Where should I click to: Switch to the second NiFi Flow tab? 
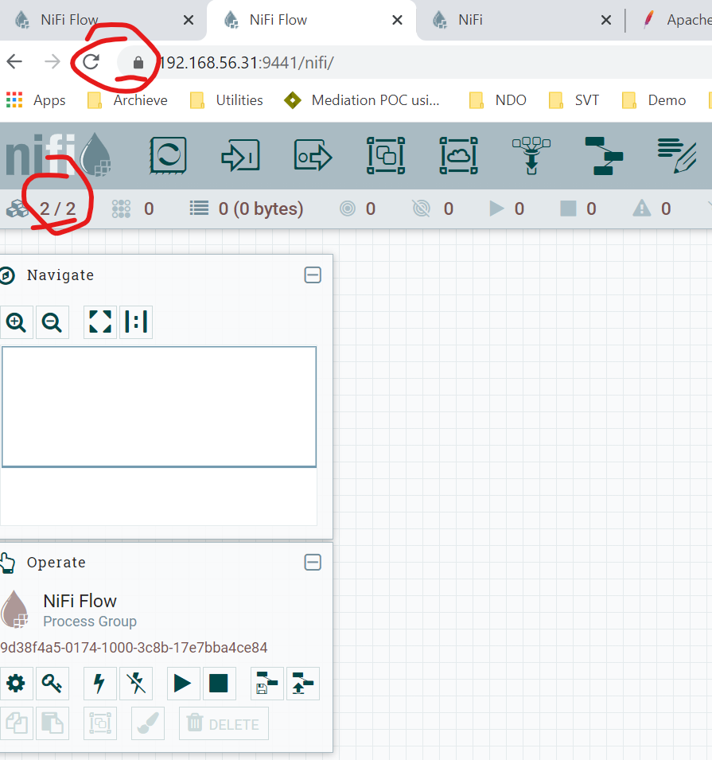[x=310, y=20]
